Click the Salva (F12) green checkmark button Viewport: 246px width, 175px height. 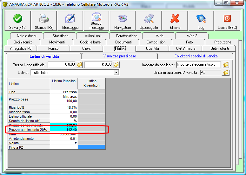[x=18, y=21]
